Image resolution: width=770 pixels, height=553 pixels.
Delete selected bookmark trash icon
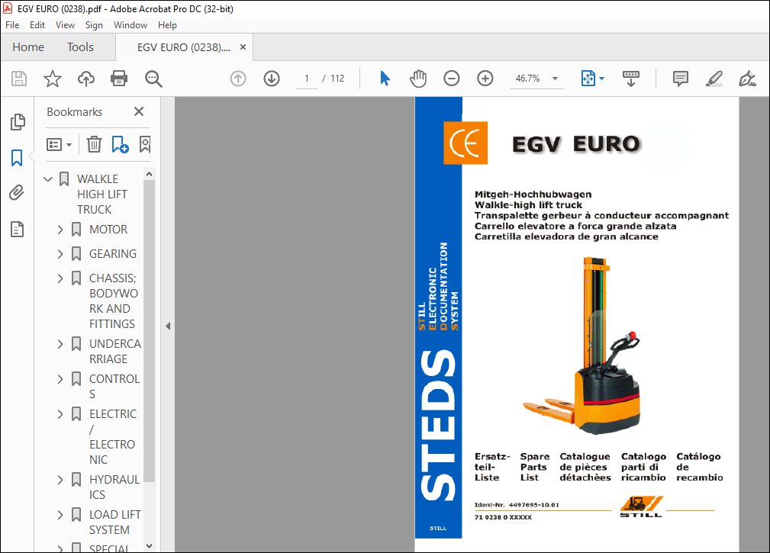94,144
